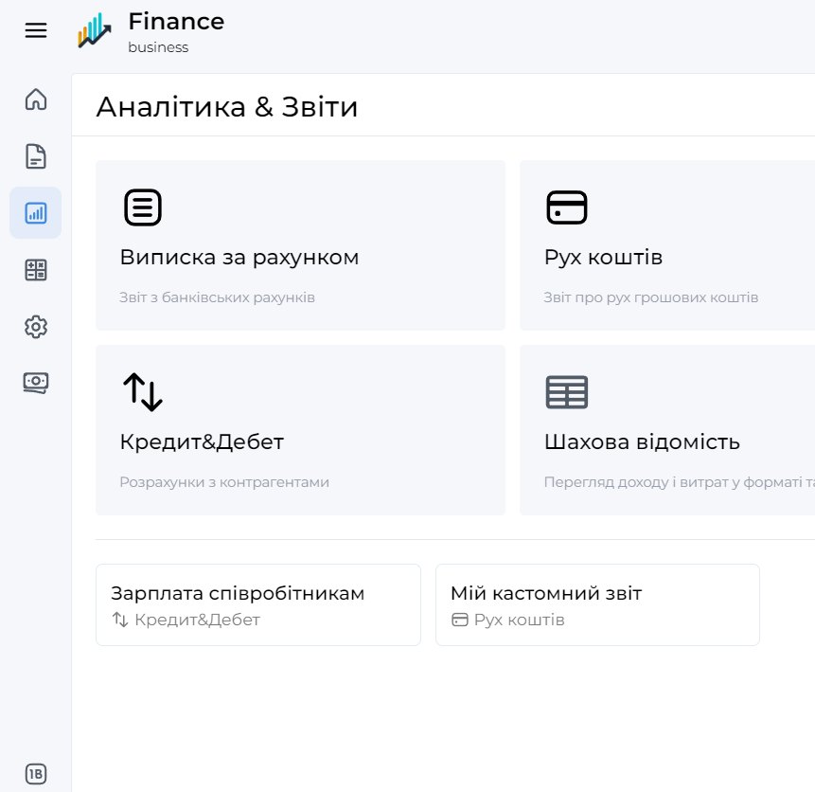Open saved report Мій кастомний звіт

pos(596,605)
